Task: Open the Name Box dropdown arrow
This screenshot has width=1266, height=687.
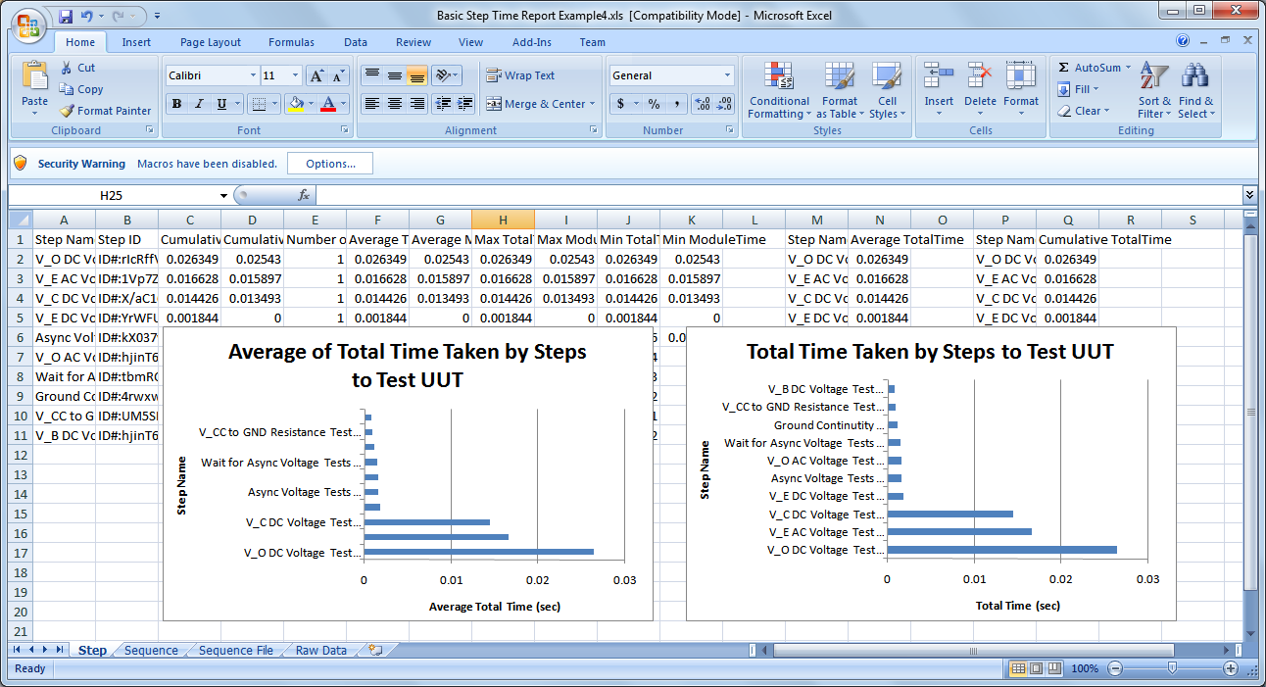Action: tap(223, 195)
